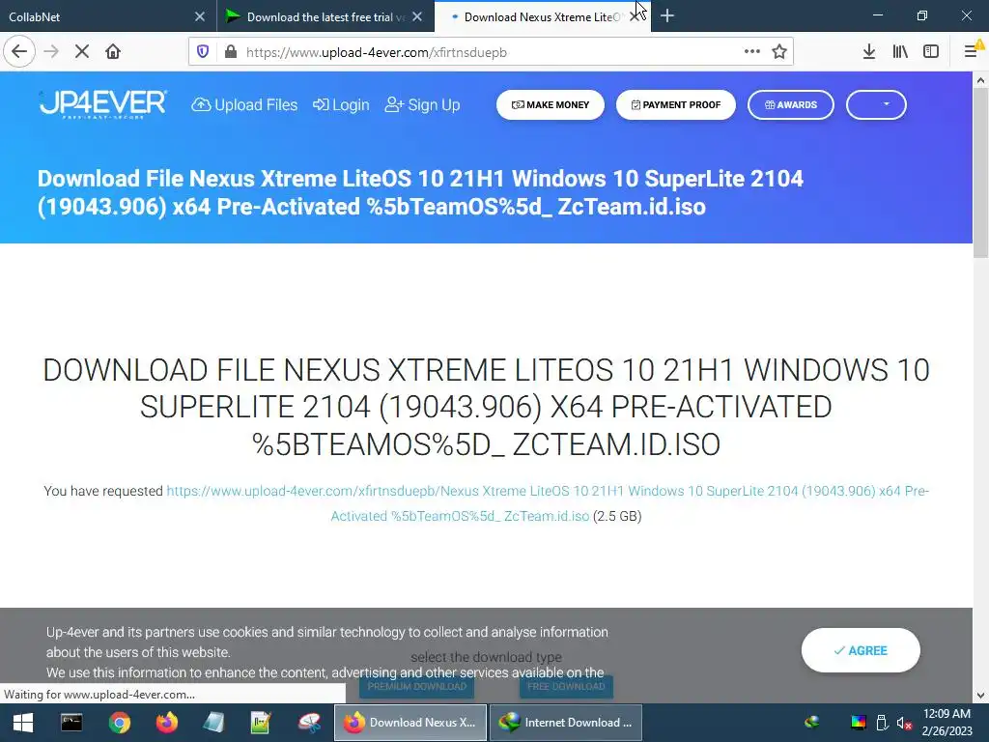Screen dimensions: 989x742
Task: Click the '(2.5 GB)' file size text
Action: (617, 516)
